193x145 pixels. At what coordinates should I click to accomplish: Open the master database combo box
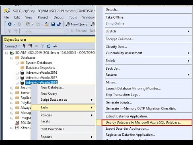click(x=44, y=31)
